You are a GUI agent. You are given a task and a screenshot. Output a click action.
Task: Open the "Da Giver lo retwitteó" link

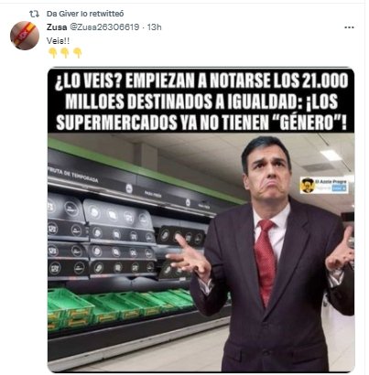tap(85, 14)
